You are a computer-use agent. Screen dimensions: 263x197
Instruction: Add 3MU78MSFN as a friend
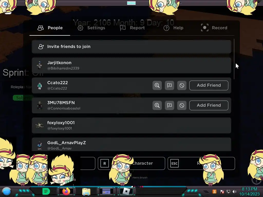pos(209,105)
